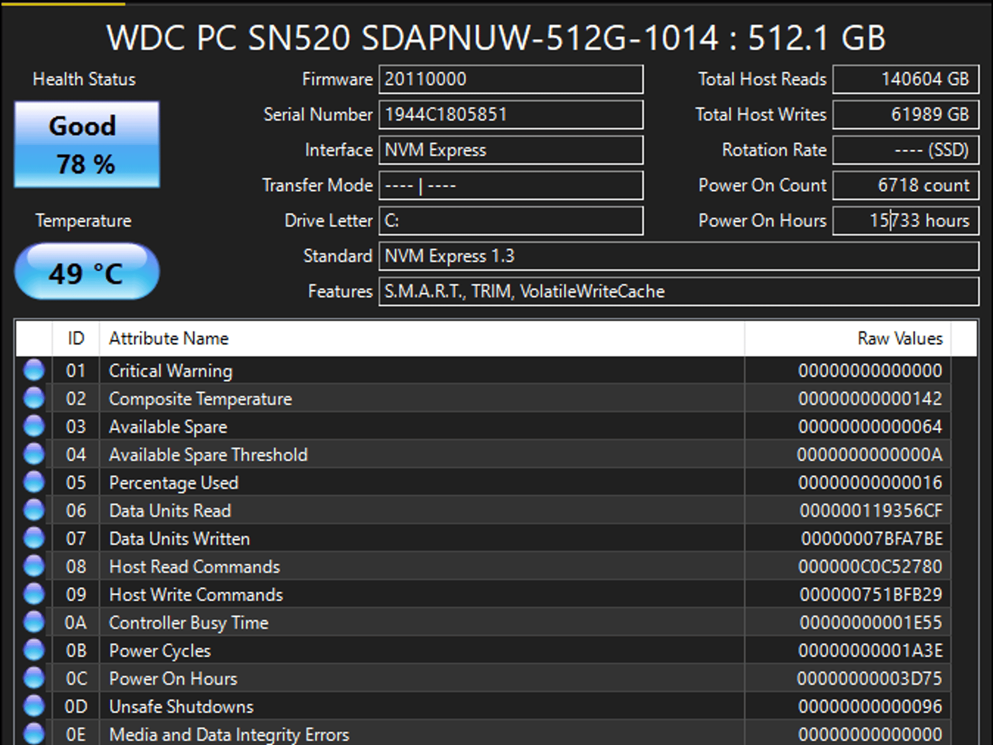Click status orb for Power On Hours attribute row
Viewport: 993px width, 745px height.
[34, 679]
